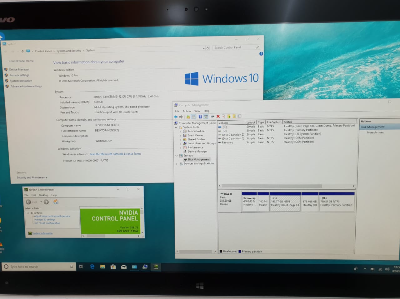Image resolution: width=400 pixels, height=299 pixels.
Task: Open Microsoft Store from taskbar
Action: pos(113,267)
